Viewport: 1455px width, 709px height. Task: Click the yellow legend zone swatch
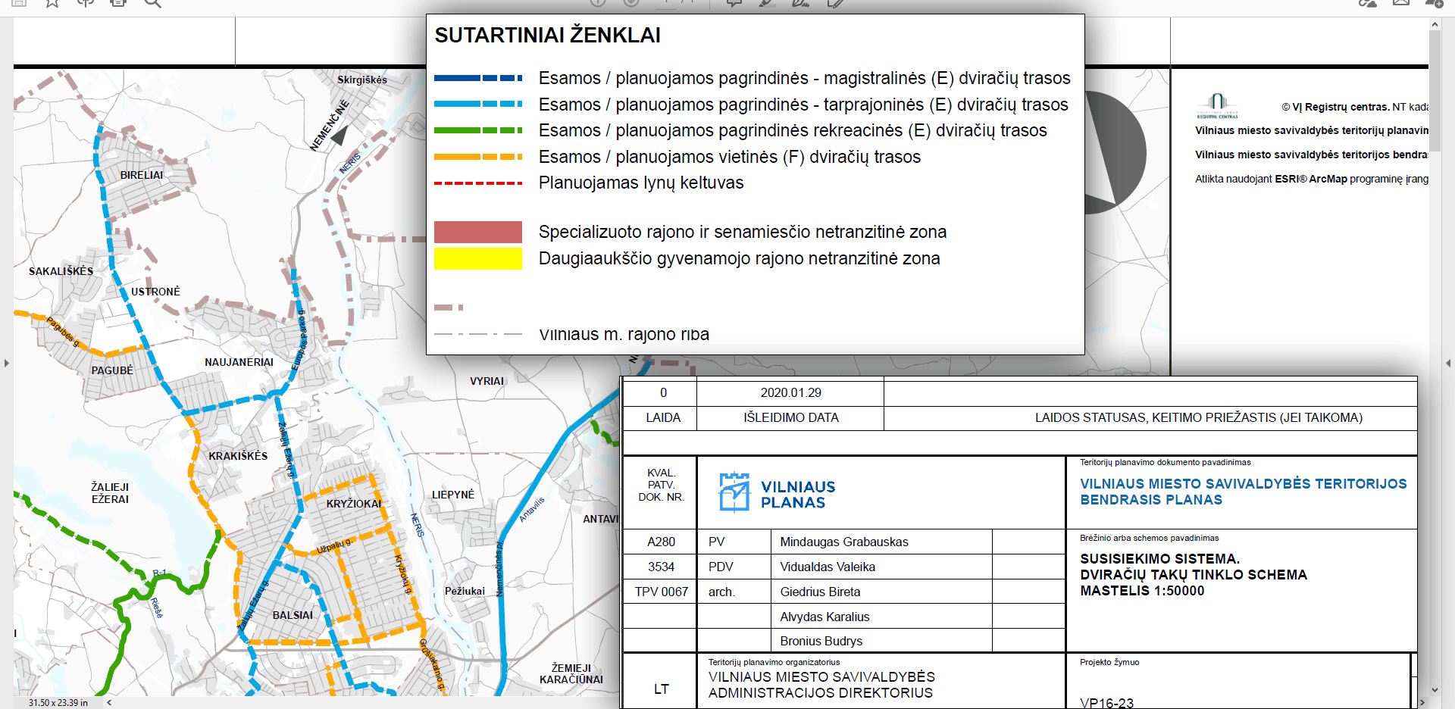tap(477, 258)
